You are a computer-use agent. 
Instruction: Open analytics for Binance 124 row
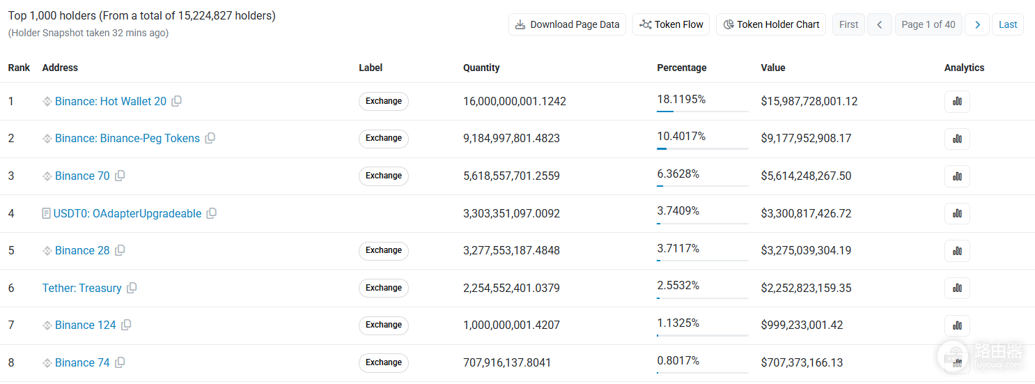[957, 325]
